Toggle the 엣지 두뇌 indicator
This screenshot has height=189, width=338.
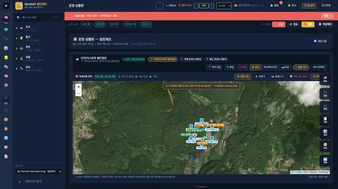tap(185, 5)
